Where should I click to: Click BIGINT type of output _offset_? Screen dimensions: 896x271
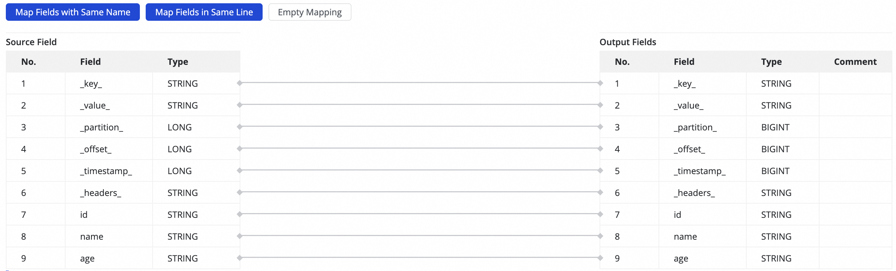[775, 149]
